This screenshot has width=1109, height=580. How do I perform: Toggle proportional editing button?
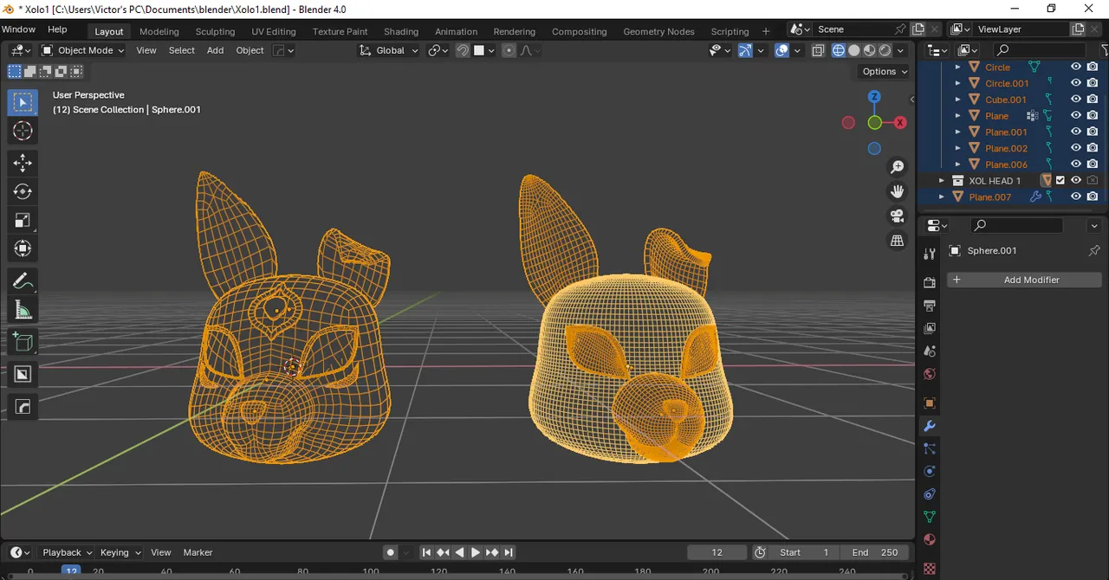click(509, 50)
